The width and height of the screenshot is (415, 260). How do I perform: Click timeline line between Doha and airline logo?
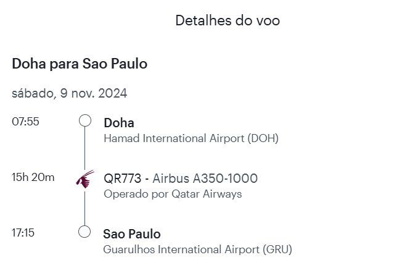pos(85,147)
